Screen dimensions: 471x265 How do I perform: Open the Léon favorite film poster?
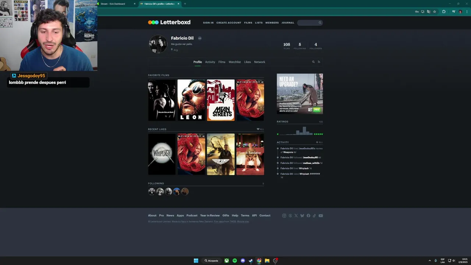click(191, 100)
